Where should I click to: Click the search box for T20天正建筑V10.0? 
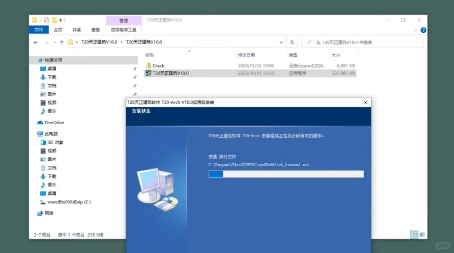tap(362, 42)
